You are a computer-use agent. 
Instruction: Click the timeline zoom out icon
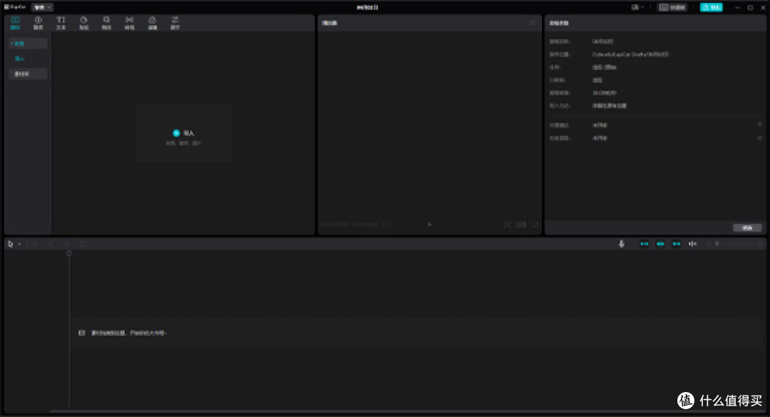coord(709,244)
